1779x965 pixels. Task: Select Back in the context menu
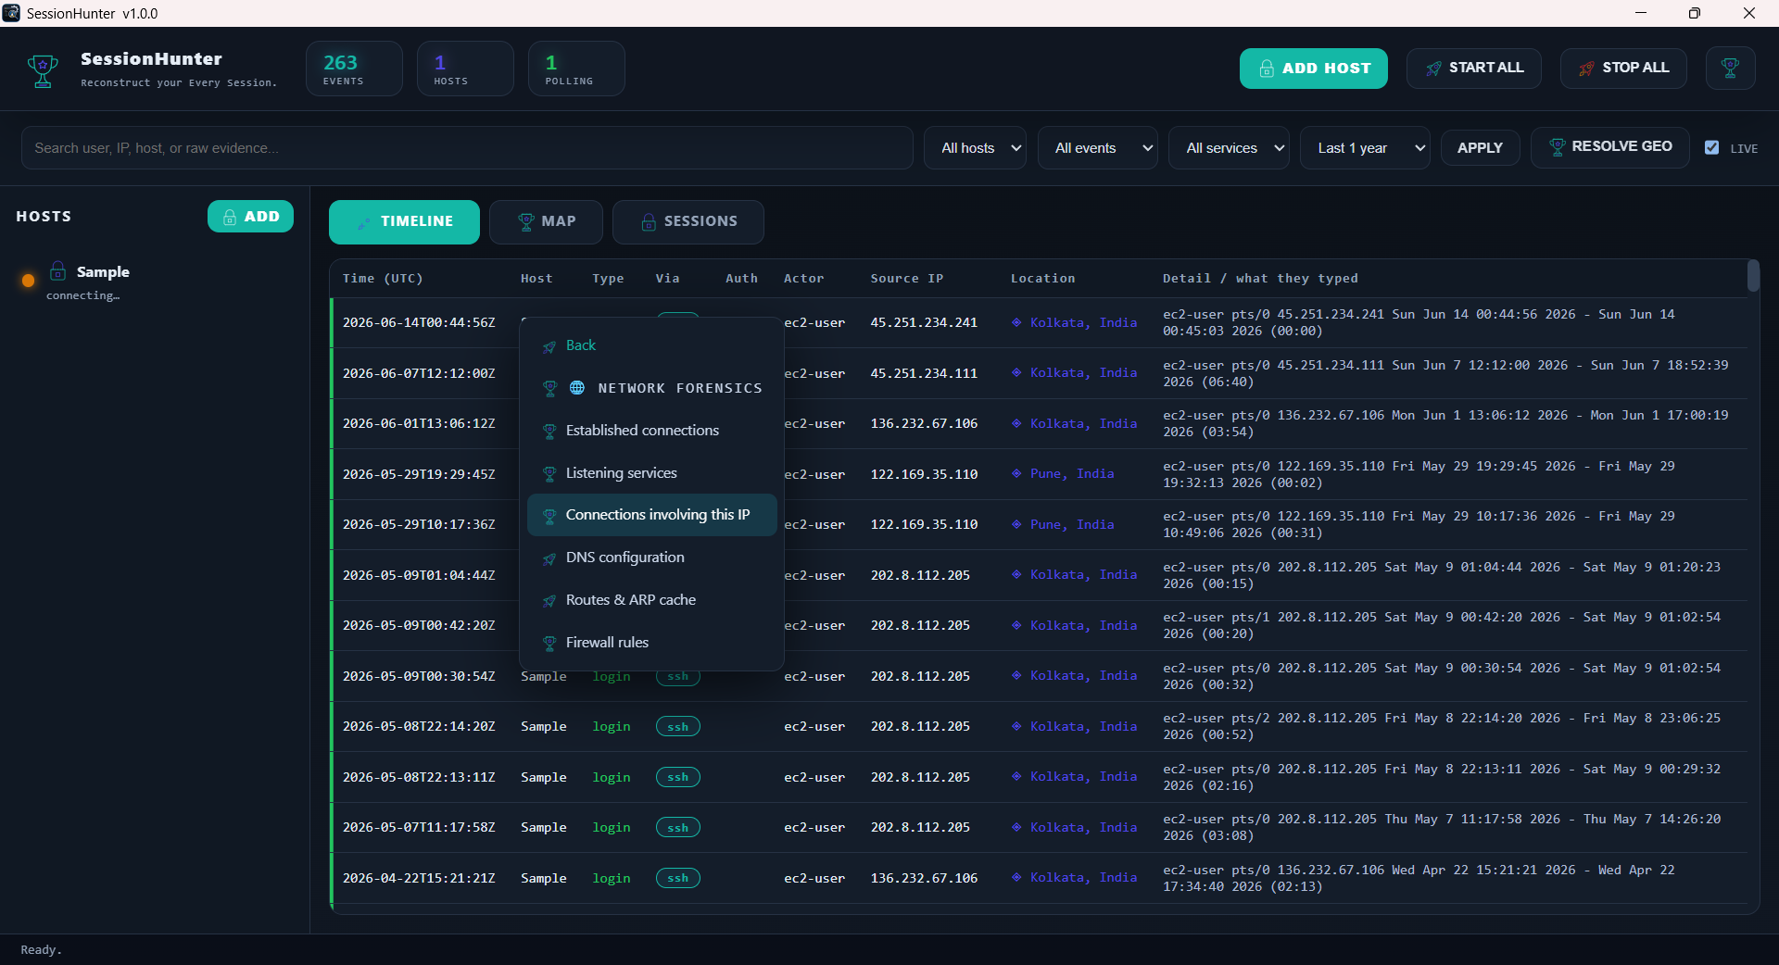(651, 345)
